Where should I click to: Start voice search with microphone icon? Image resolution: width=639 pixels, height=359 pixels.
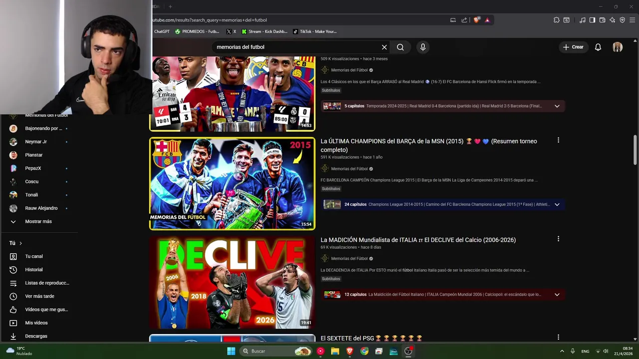[x=423, y=47]
